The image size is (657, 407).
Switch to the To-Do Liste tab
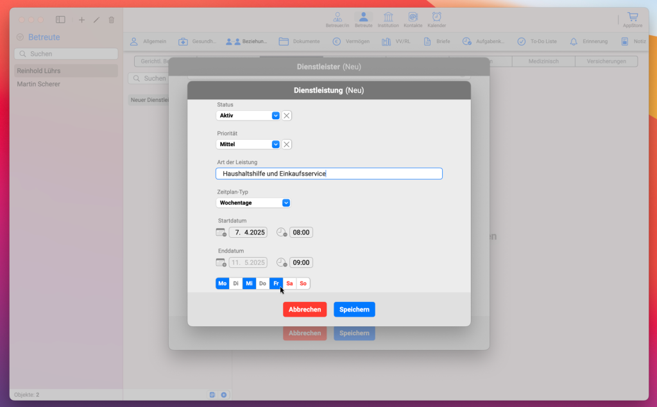(x=537, y=41)
